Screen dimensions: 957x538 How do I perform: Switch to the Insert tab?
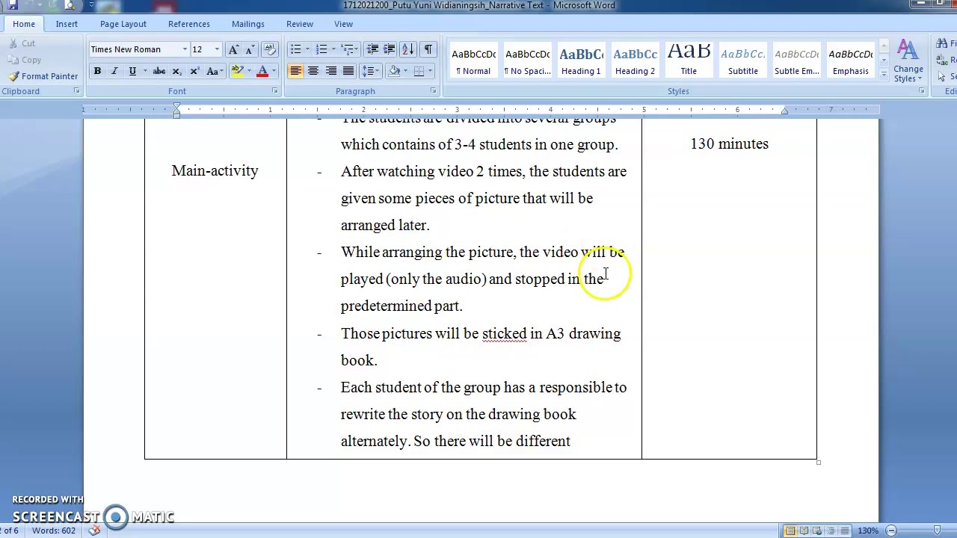(x=67, y=24)
